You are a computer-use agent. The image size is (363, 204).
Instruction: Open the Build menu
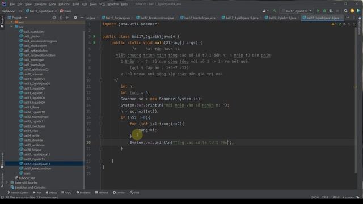pos(75,4)
